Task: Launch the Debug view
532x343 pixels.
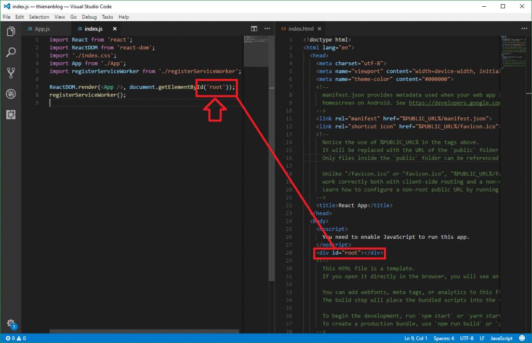Action: point(10,93)
